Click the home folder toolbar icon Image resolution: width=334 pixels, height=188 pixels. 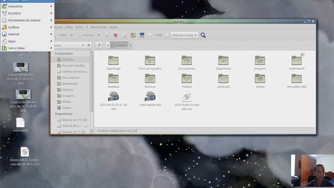[133, 35]
